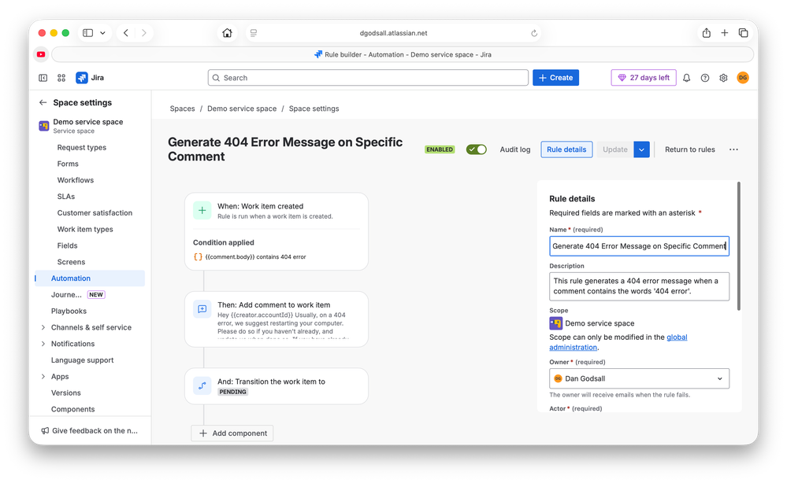Image resolution: width=787 pixels, height=483 pixels.
Task: Open the pinned YouTube tab
Action: 41,54
